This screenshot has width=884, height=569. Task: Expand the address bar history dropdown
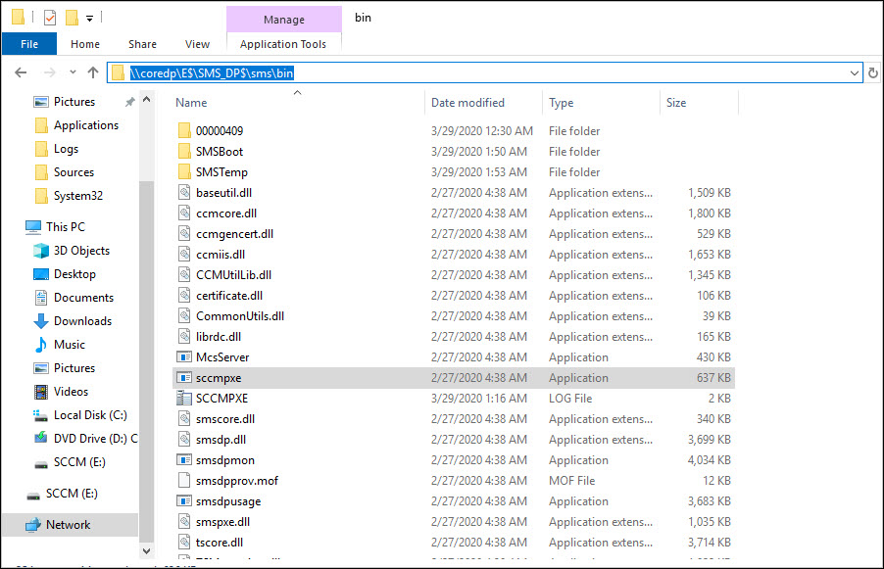(855, 72)
